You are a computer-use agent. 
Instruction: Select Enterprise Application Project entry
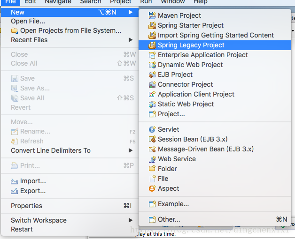[x=215, y=55]
